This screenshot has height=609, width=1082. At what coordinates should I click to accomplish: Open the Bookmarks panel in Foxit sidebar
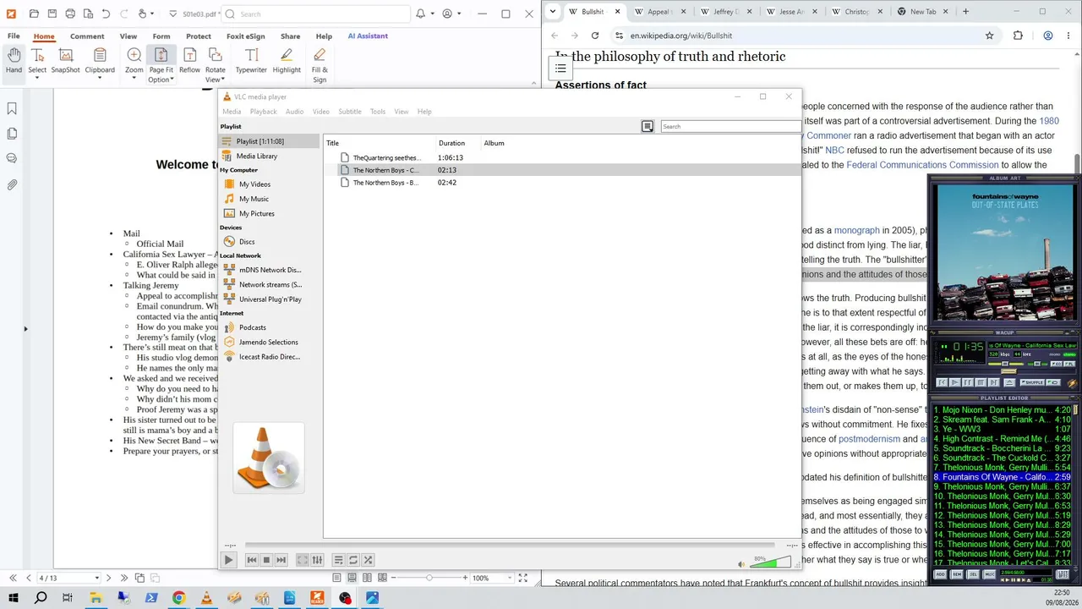point(12,108)
